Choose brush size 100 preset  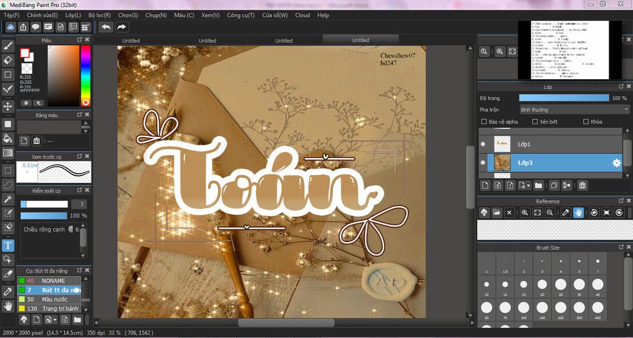click(524, 311)
